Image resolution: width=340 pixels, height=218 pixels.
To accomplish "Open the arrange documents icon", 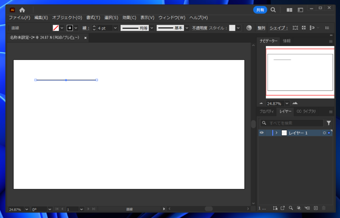I will [289, 10].
